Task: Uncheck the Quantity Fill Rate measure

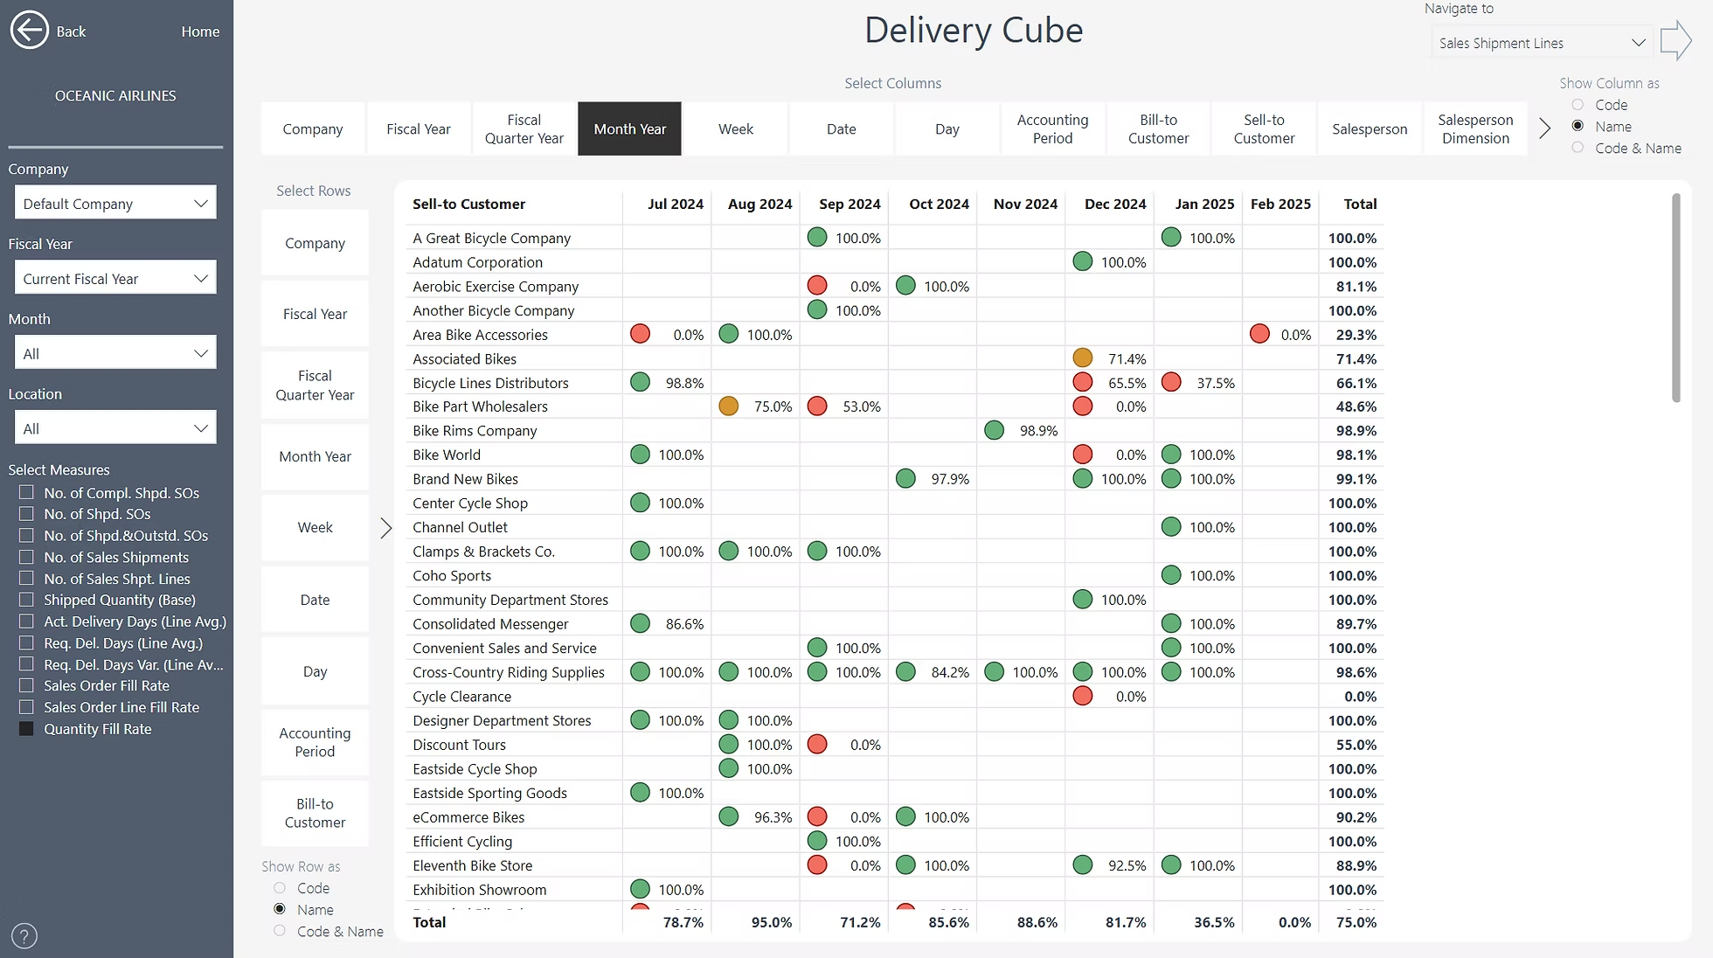Action: (x=26, y=728)
